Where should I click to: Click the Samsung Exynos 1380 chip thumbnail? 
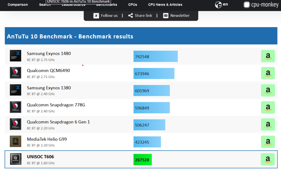click(15, 90)
